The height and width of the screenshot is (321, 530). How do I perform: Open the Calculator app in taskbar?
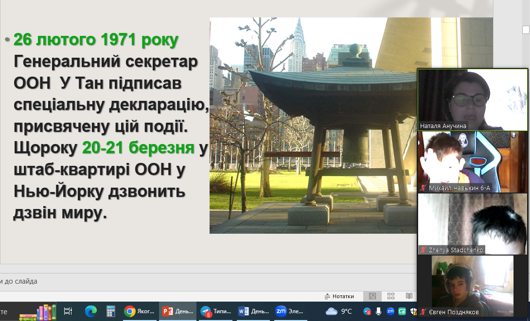pos(110,311)
